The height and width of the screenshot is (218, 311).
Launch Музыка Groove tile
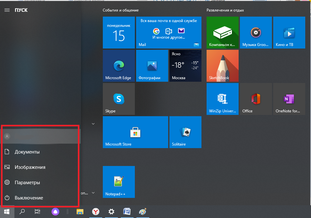click(x=256, y=33)
